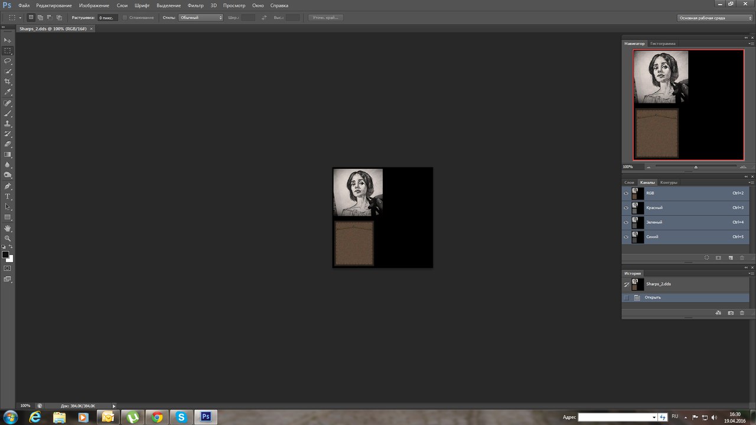756x425 pixels.
Task: Load channel as selection
Action: pyautogui.click(x=706, y=258)
